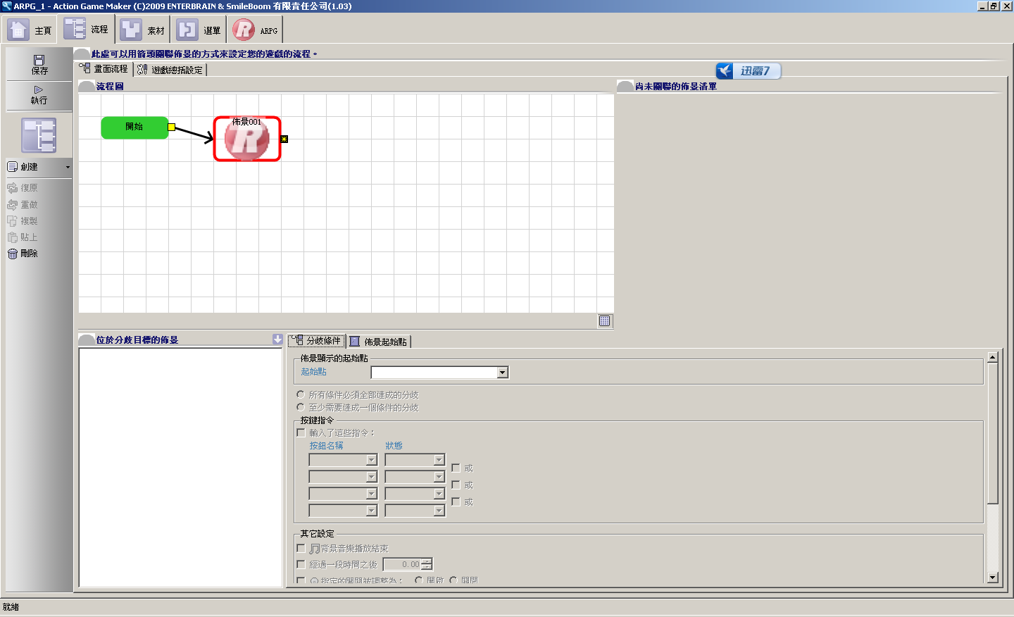Click scrollbar down arrow in conditions panel
The image size is (1014, 617).
pyautogui.click(x=993, y=578)
